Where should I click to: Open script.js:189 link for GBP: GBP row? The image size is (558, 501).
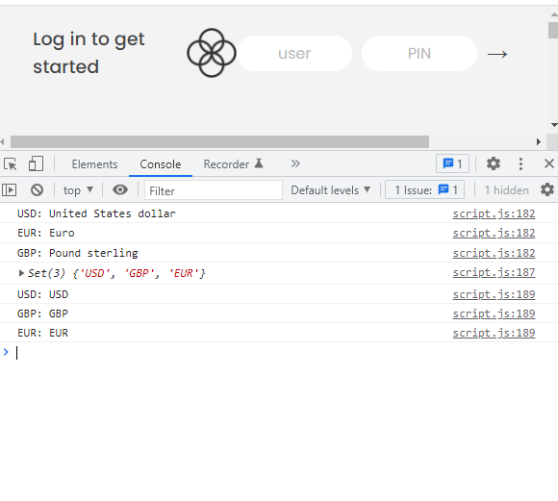click(x=494, y=313)
